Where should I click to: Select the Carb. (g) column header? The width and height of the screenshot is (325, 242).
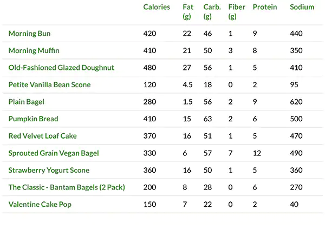(x=211, y=12)
